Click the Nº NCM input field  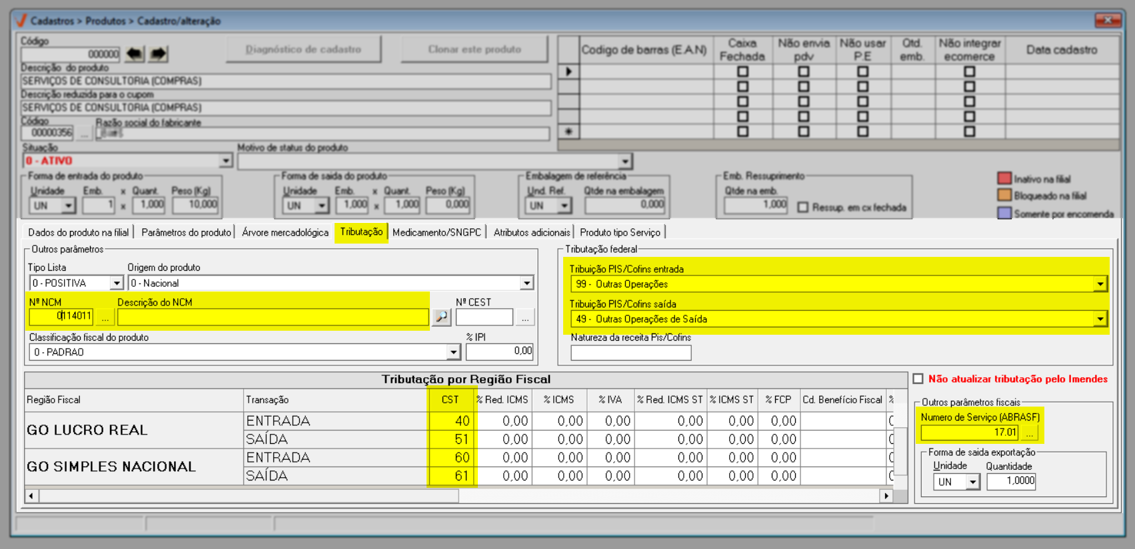(61, 317)
